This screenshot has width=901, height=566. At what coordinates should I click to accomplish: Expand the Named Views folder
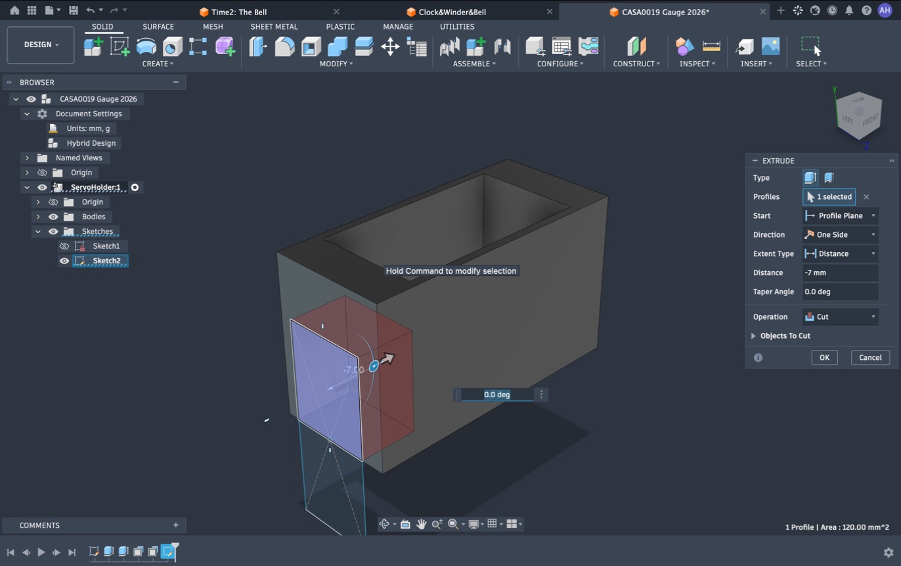pos(27,158)
